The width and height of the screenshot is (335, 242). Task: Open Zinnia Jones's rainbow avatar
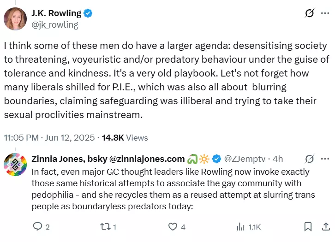coord(15,165)
